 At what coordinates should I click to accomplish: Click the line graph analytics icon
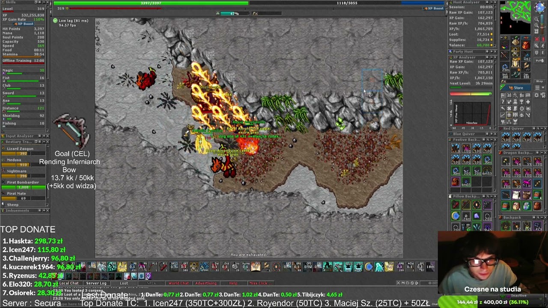click(503, 115)
